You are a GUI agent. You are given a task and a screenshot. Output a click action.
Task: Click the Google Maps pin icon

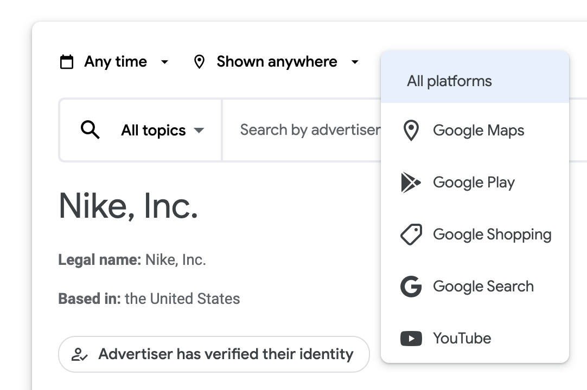click(x=411, y=131)
